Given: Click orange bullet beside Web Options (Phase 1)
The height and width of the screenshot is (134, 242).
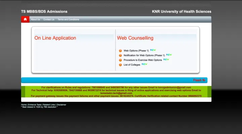Looking at the screenshot, I should tap(120, 51).
